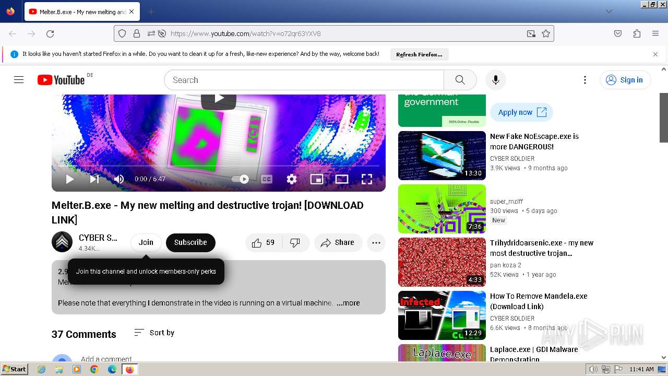Launch Internet Explorer from taskbar
The width and height of the screenshot is (668, 376).
point(42,369)
